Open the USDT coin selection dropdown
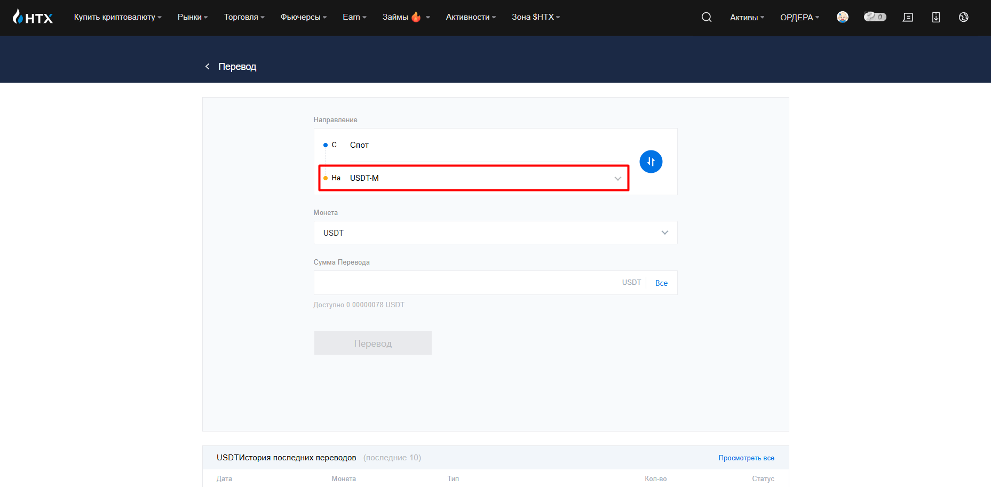 [495, 233]
